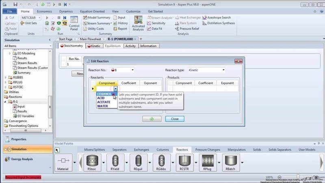The width and height of the screenshot is (325, 183).
Task: Open the Separators palette tab
Action: 119,150
